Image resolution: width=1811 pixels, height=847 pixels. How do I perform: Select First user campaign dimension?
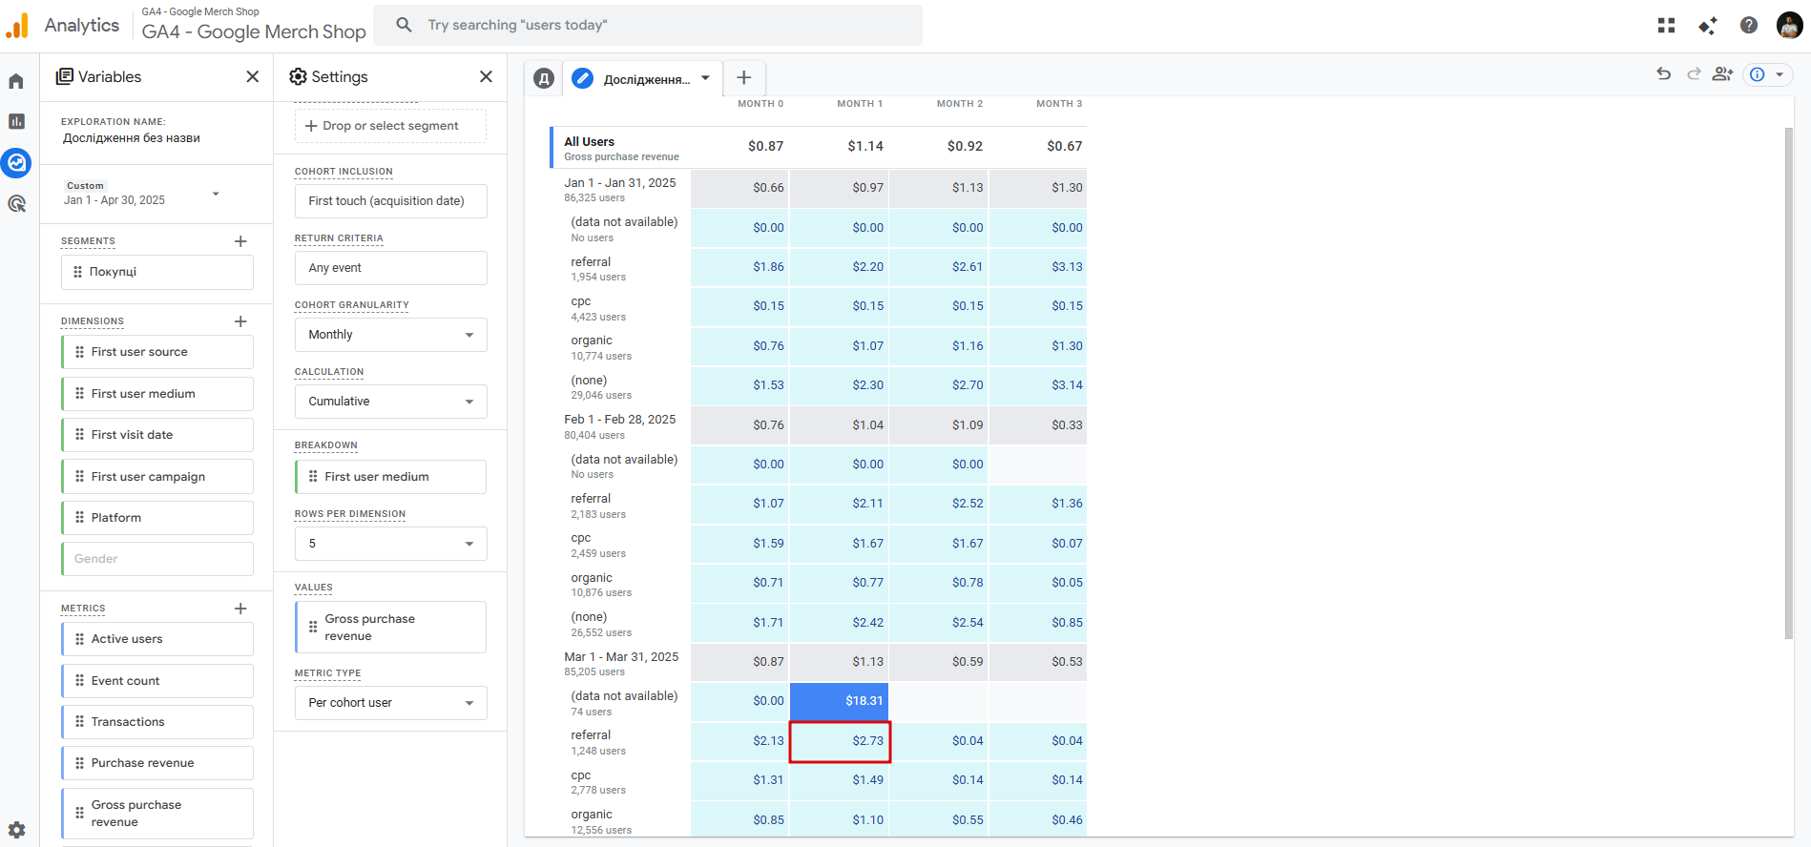(157, 477)
